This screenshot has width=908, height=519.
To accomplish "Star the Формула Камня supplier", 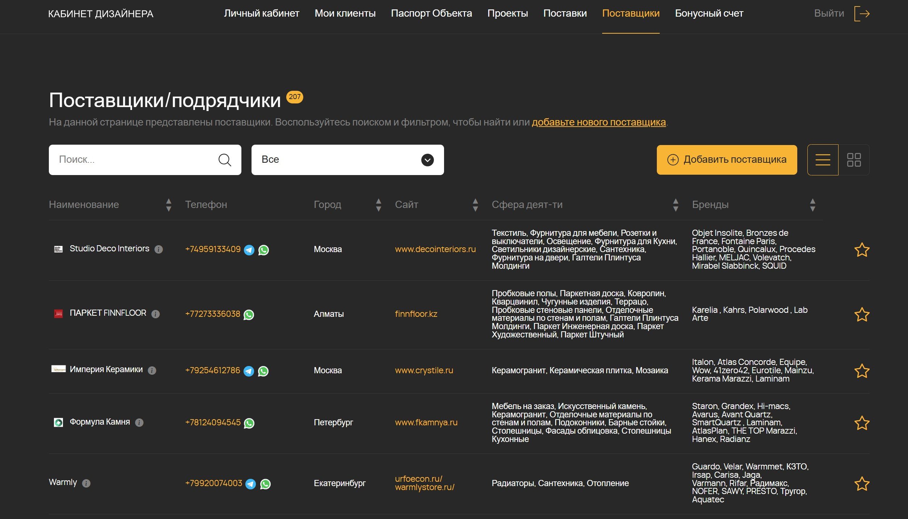I will click(862, 423).
